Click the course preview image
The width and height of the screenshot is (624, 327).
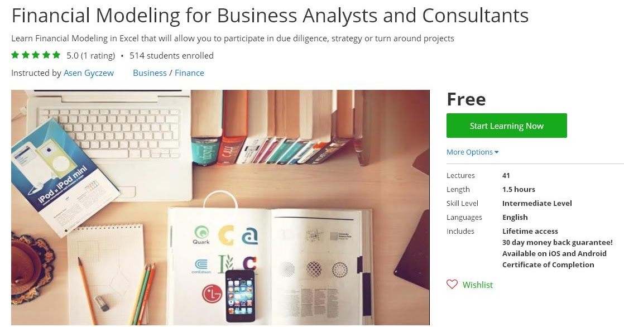[x=220, y=207]
